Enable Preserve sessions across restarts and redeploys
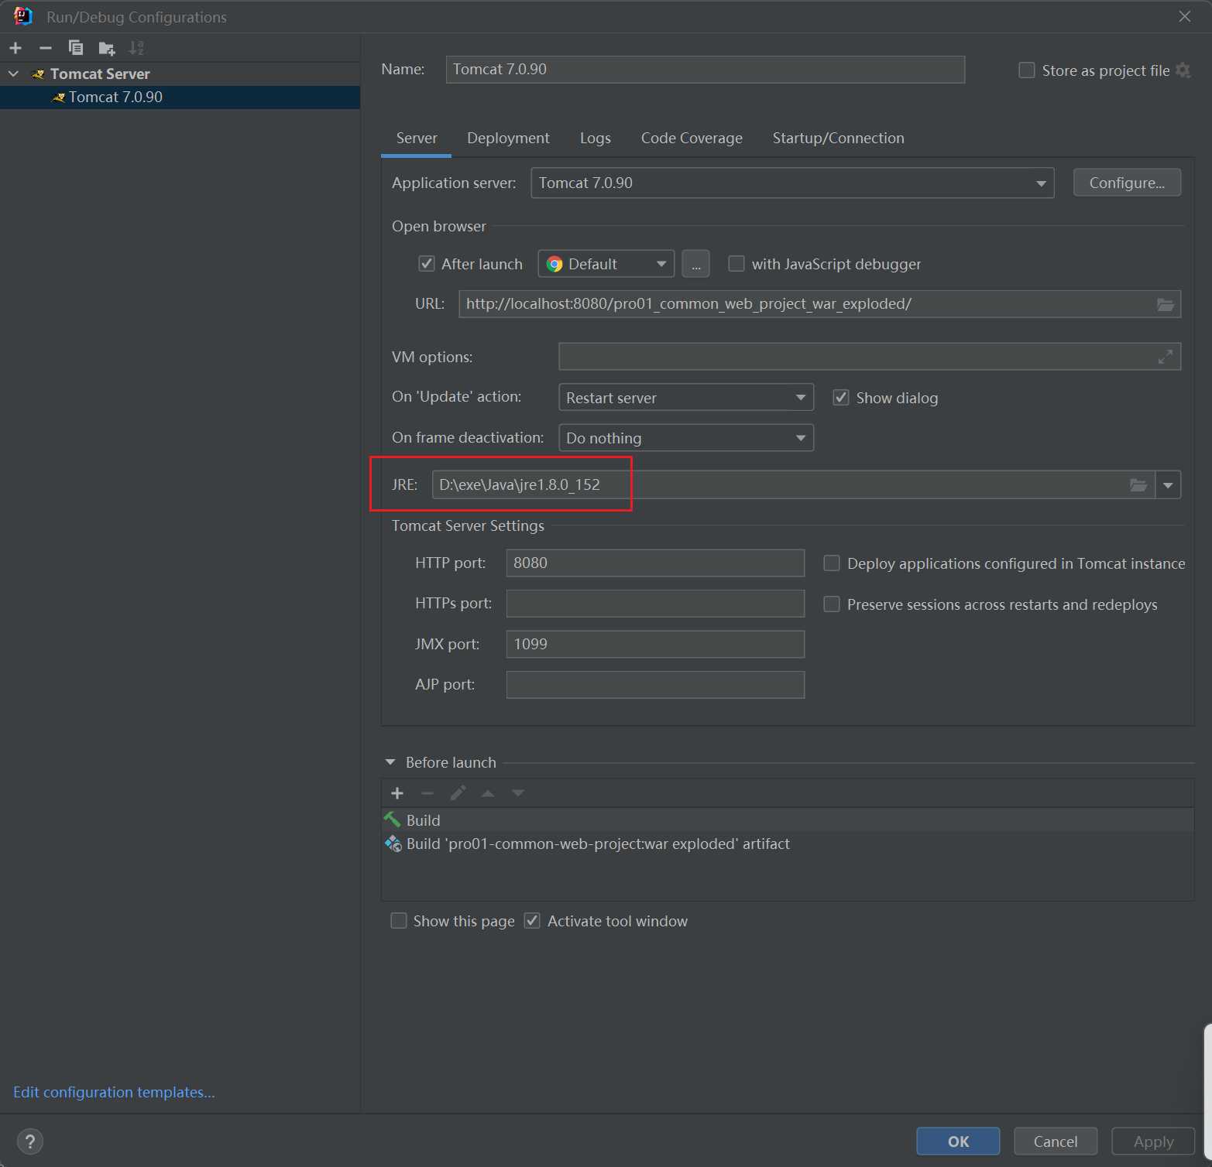This screenshot has height=1167, width=1212. click(832, 604)
